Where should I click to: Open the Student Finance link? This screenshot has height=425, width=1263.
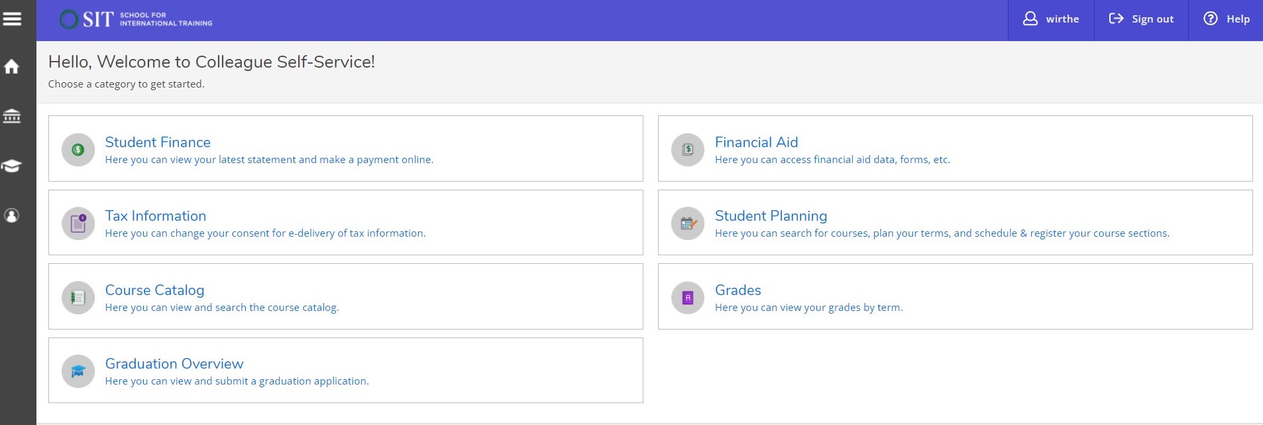coord(158,142)
